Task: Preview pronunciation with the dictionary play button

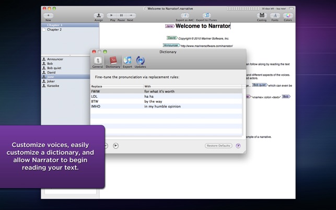Action: coord(115,146)
